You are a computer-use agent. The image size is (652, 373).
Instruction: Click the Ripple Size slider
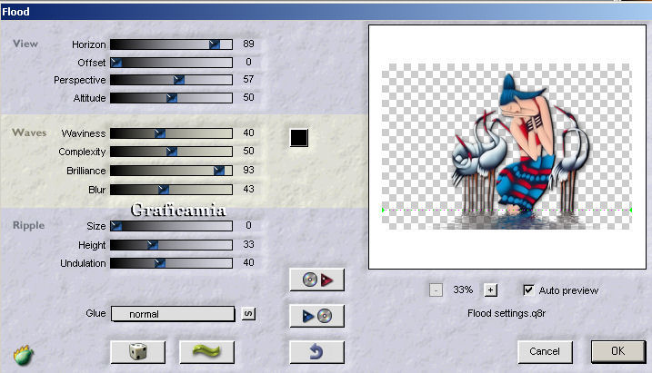(x=171, y=226)
